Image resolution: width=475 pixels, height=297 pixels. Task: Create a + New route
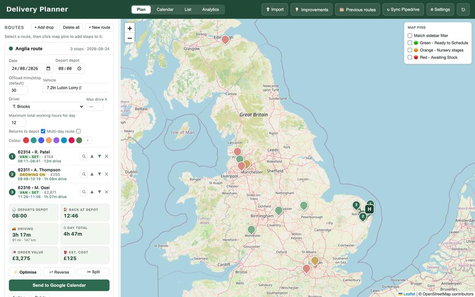99,27
